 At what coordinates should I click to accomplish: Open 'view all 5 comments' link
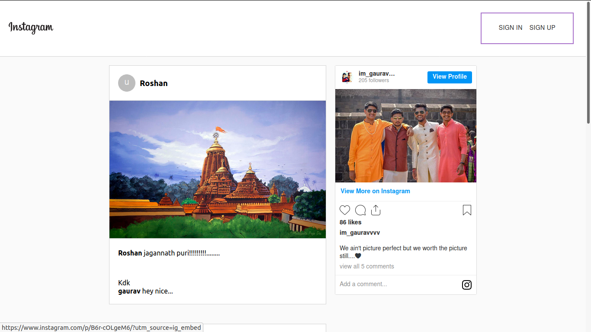[367, 266]
